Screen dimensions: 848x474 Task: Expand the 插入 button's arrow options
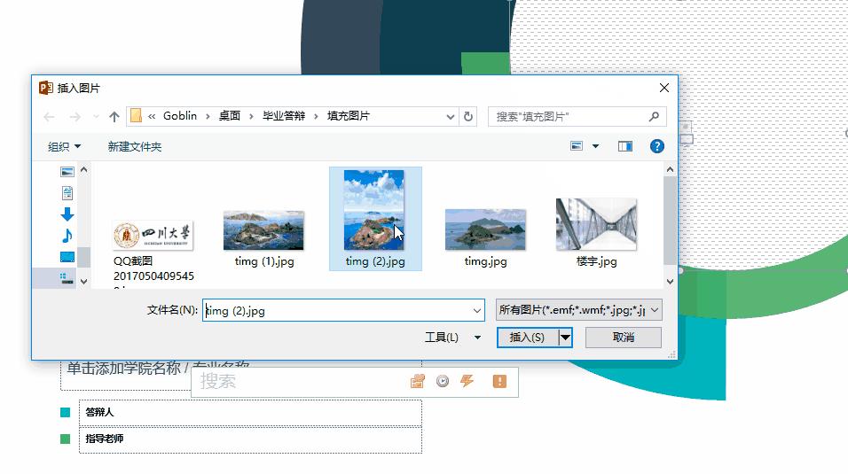pyautogui.click(x=565, y=338)
